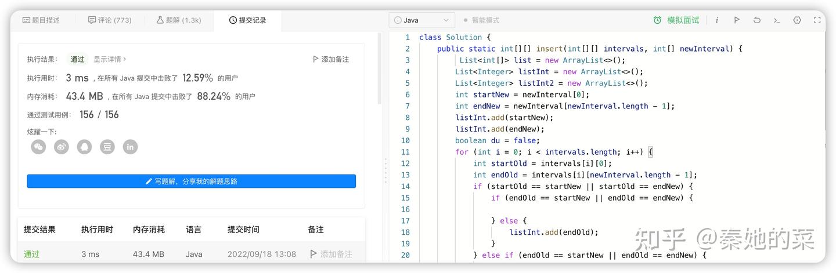836x273 pixels.
Task: Share result via LinkedIn icon
Action: click(x=130, y=147)
